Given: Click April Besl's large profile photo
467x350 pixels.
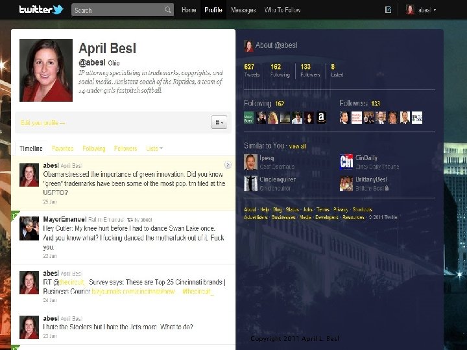Looking at the screenshot, I should 46,70.
